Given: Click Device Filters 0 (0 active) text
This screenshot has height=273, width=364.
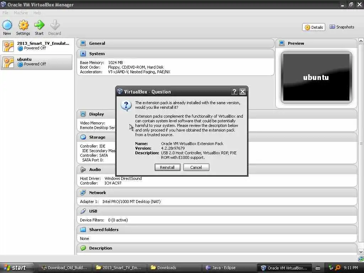Looking at the screenshot, I should pyautogui.click(x=104, y=220).
